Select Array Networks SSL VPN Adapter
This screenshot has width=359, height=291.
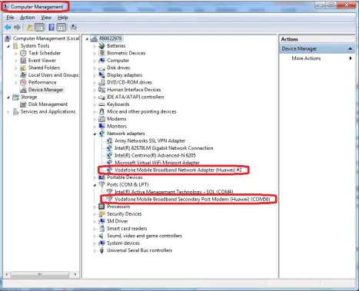150,141
